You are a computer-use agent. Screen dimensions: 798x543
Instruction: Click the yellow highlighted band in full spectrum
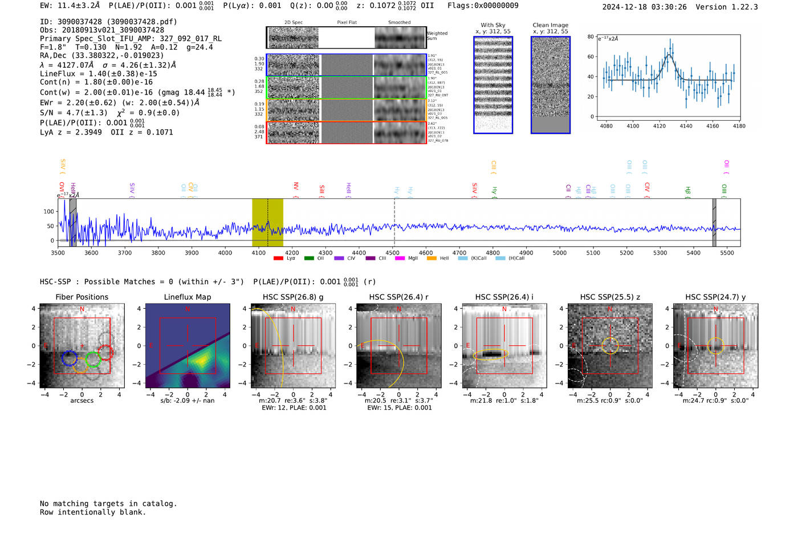click(268, 223)
